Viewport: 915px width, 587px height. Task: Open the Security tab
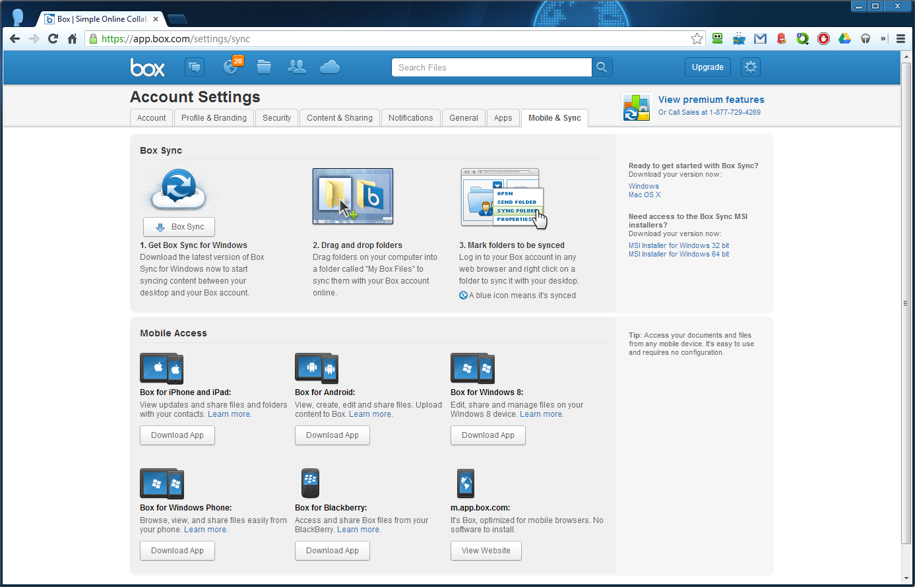click(x=276, y=118)
